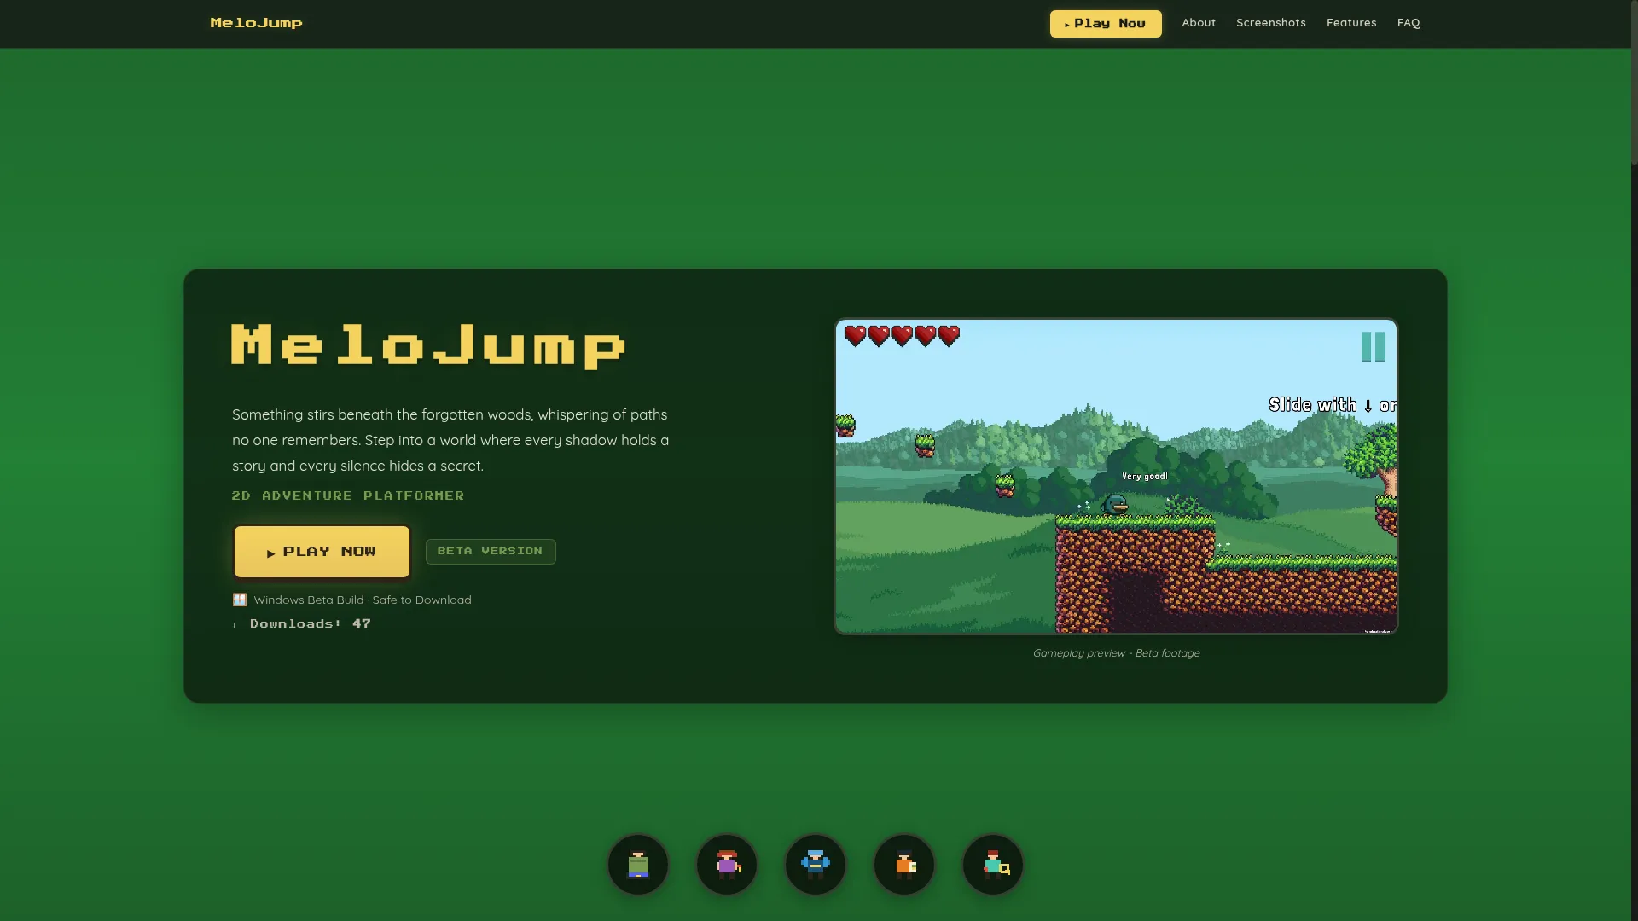Click the large MeloJump hero title

[x=428, y=345]
